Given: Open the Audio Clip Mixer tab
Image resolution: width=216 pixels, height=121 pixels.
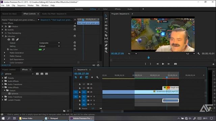Looking at the screenshot, I should [54, 14].
